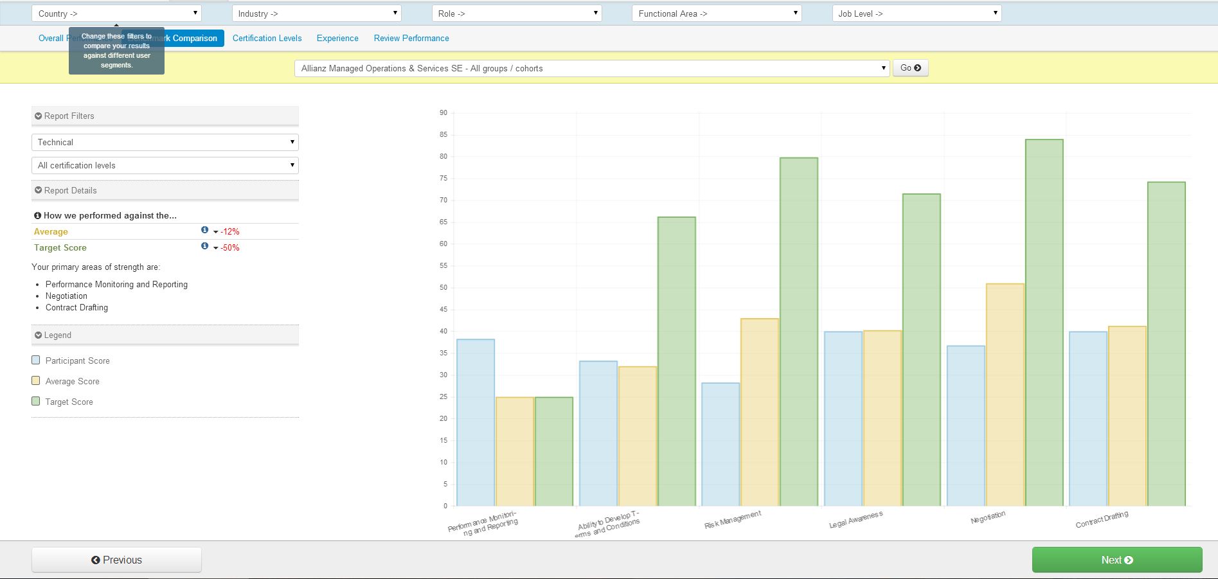1218x579 pixels.
Task: Click the down arrow next to -50%
Action: point(216,248)
